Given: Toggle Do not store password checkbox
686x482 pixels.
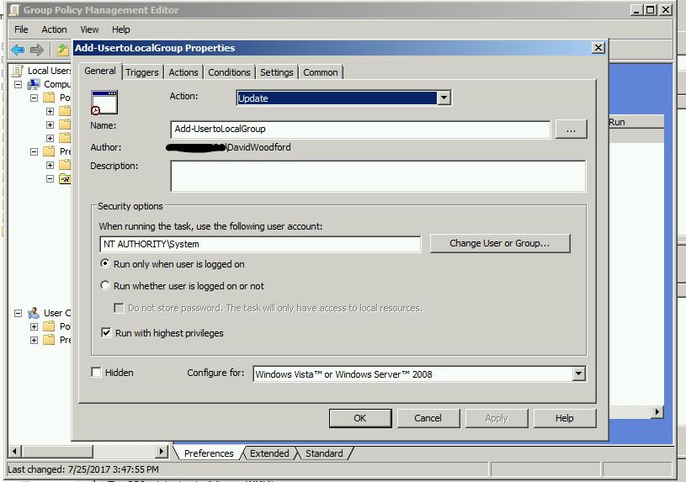Looking at the screenshot, I should tap(119, 308).
